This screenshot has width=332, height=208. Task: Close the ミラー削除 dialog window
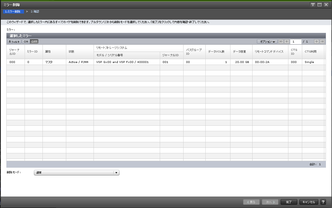(326, 5)
